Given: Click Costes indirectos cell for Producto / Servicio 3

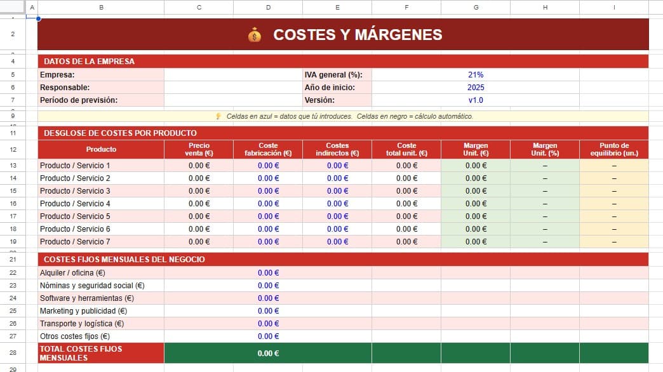Looking at the screenshot, I should (337, 190).
